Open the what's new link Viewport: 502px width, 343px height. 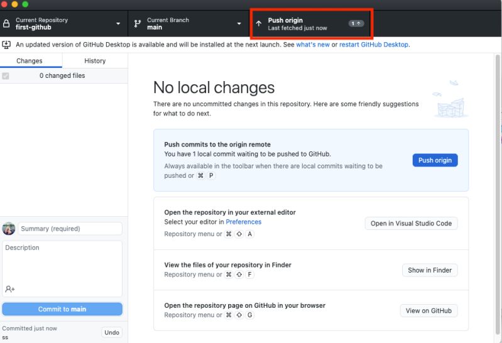tap(313, 45)
